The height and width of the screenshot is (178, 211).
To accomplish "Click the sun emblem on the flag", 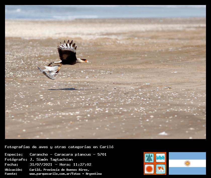I will 187,163.
